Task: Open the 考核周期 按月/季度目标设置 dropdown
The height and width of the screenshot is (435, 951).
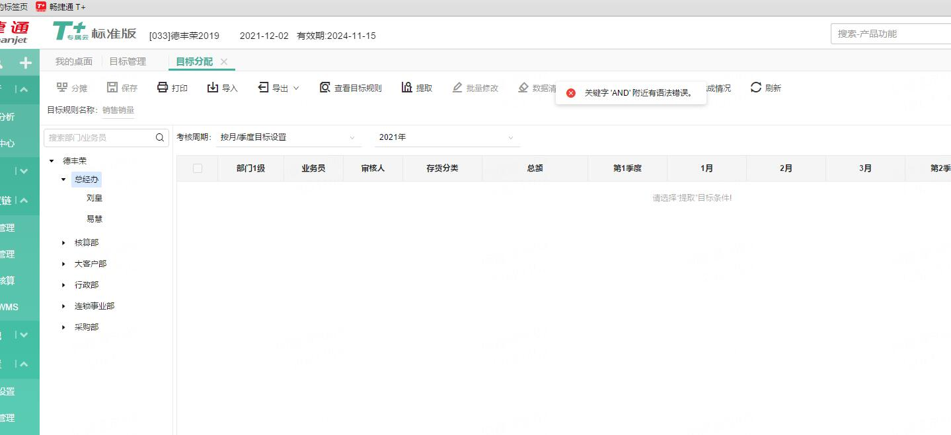Action: click(289, 137)
